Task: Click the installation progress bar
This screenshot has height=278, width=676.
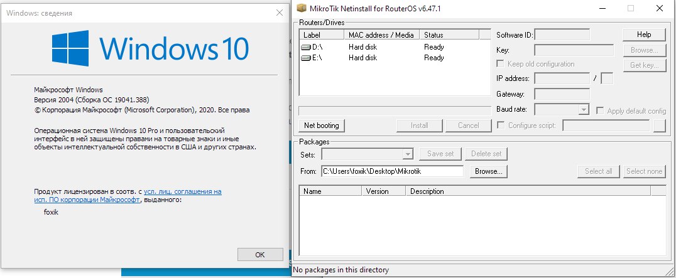Action: [395, 110]
